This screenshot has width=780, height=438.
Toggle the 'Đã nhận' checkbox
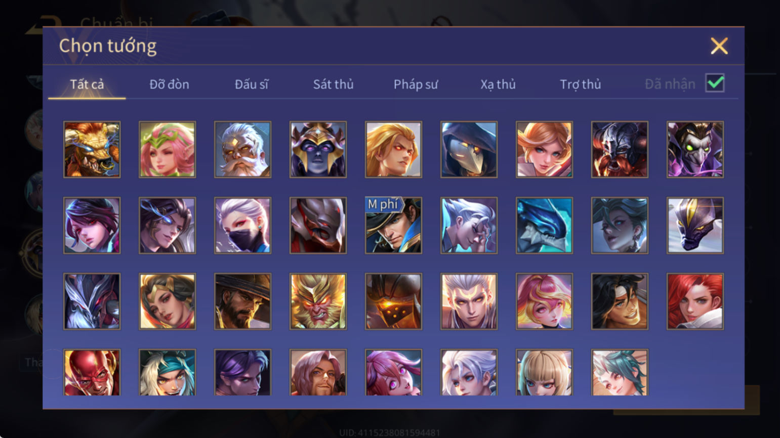[715, 83]
